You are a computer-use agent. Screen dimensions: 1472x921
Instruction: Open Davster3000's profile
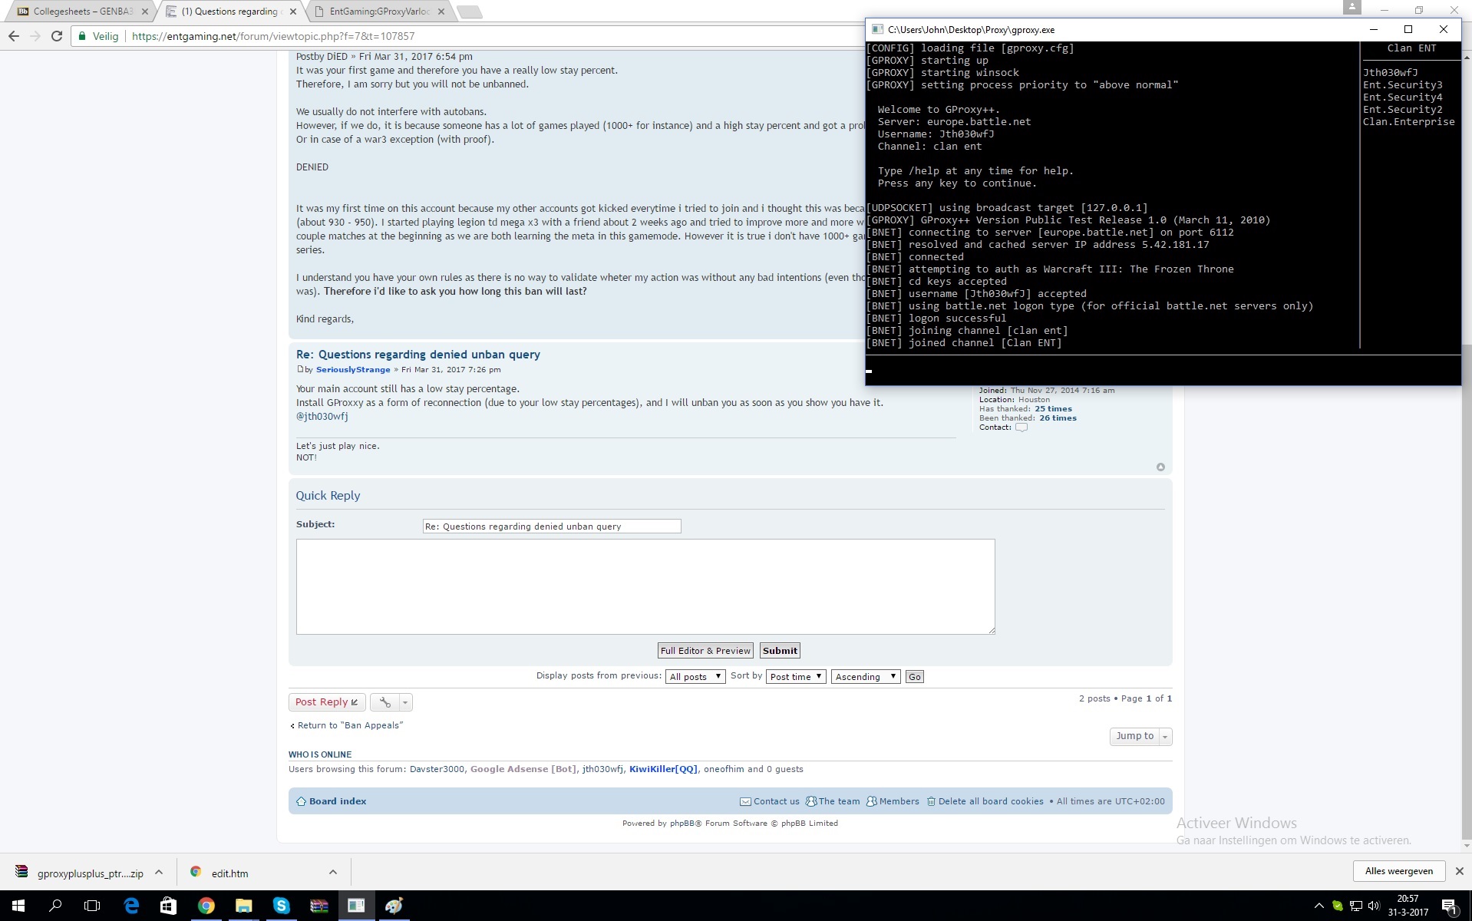coord(437,769)
